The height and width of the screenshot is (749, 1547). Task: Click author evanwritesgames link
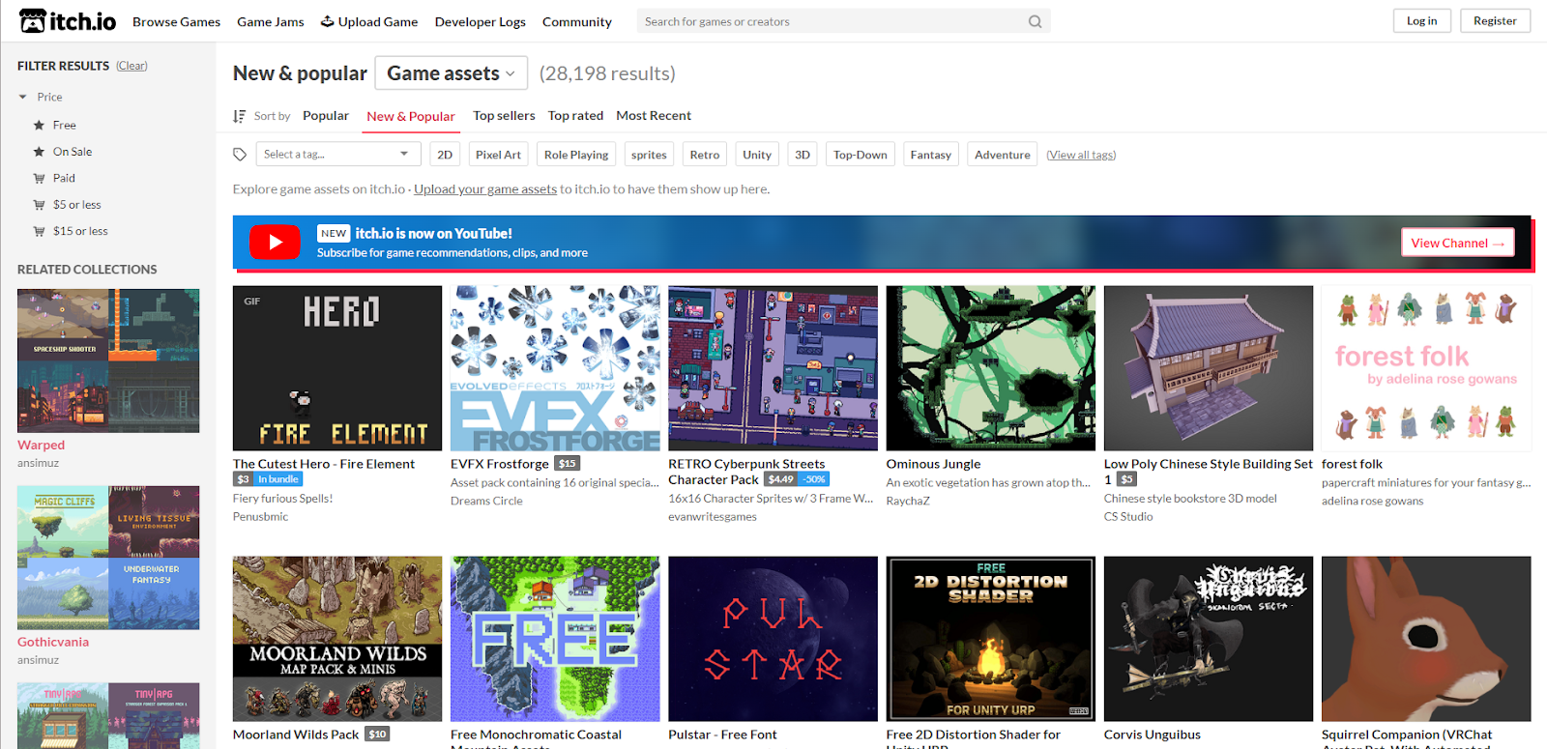pyautogui.click(x=713, y=517)
